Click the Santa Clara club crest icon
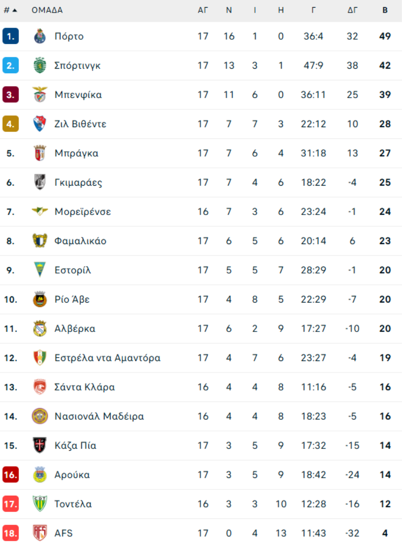This screenshot has height=547, width=402. 40,387
